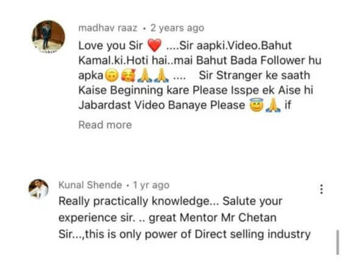Open the three-dot options menu on Kunal's comment
This screenshot has width=360, height=273.
tap(322, 189)
